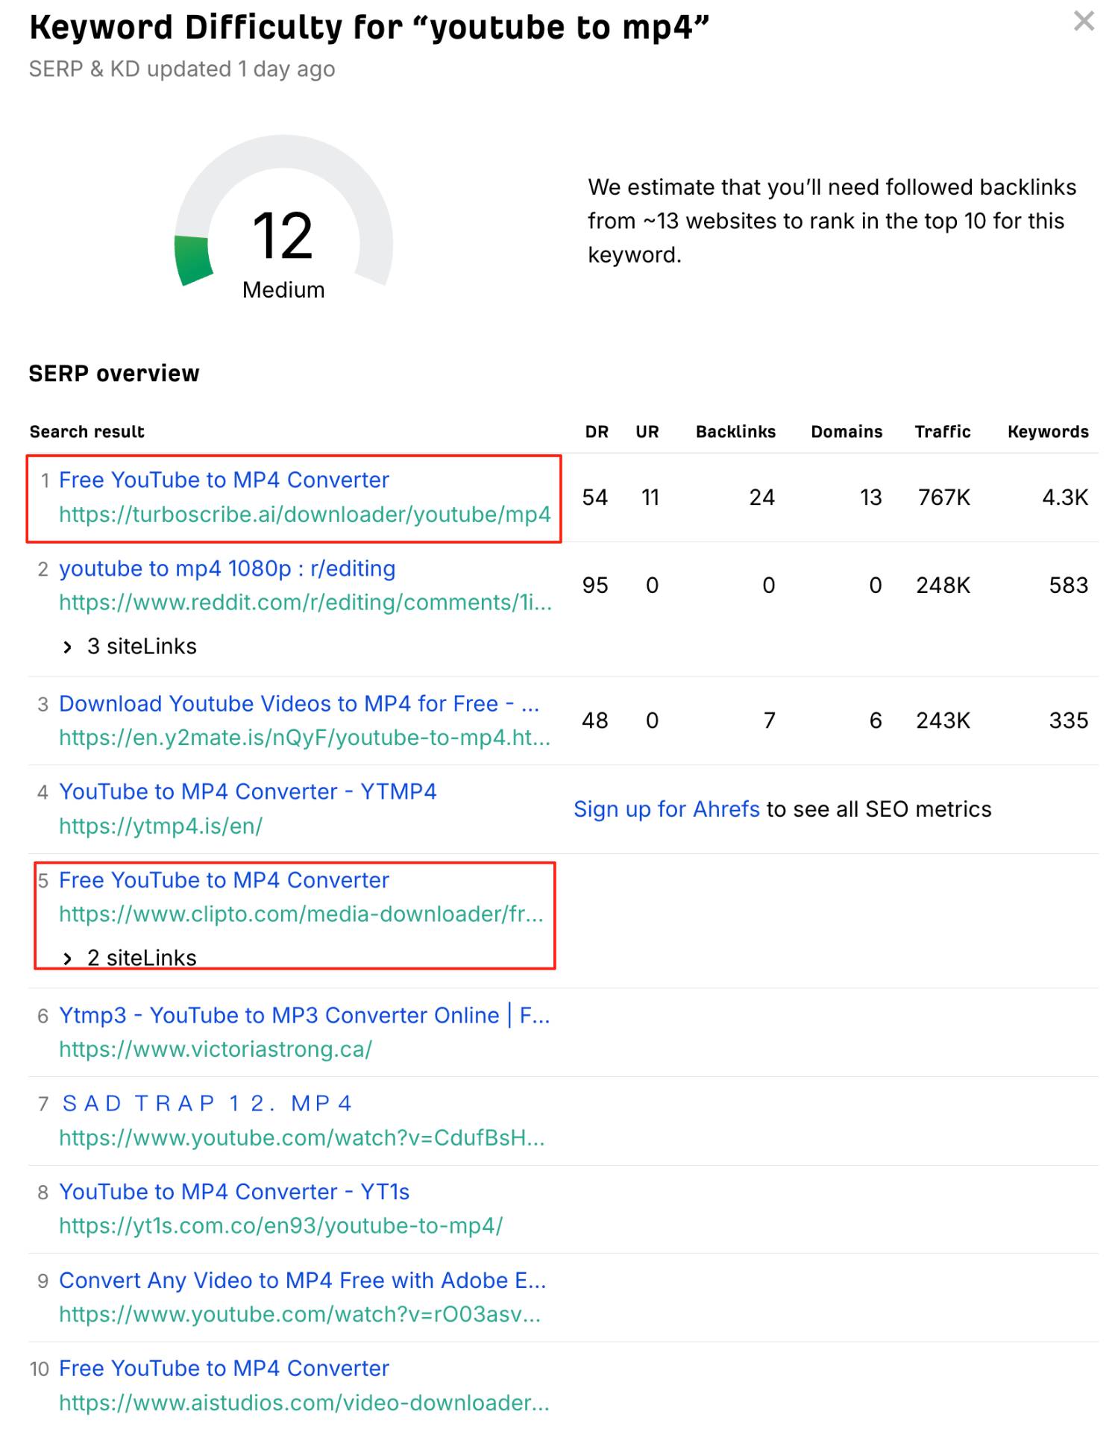The height and width of the screenshot is (1432, 1115).
Task: Open the youtube.com watch?v=rO03asv URL
Action: click(x=300, y=1314)
